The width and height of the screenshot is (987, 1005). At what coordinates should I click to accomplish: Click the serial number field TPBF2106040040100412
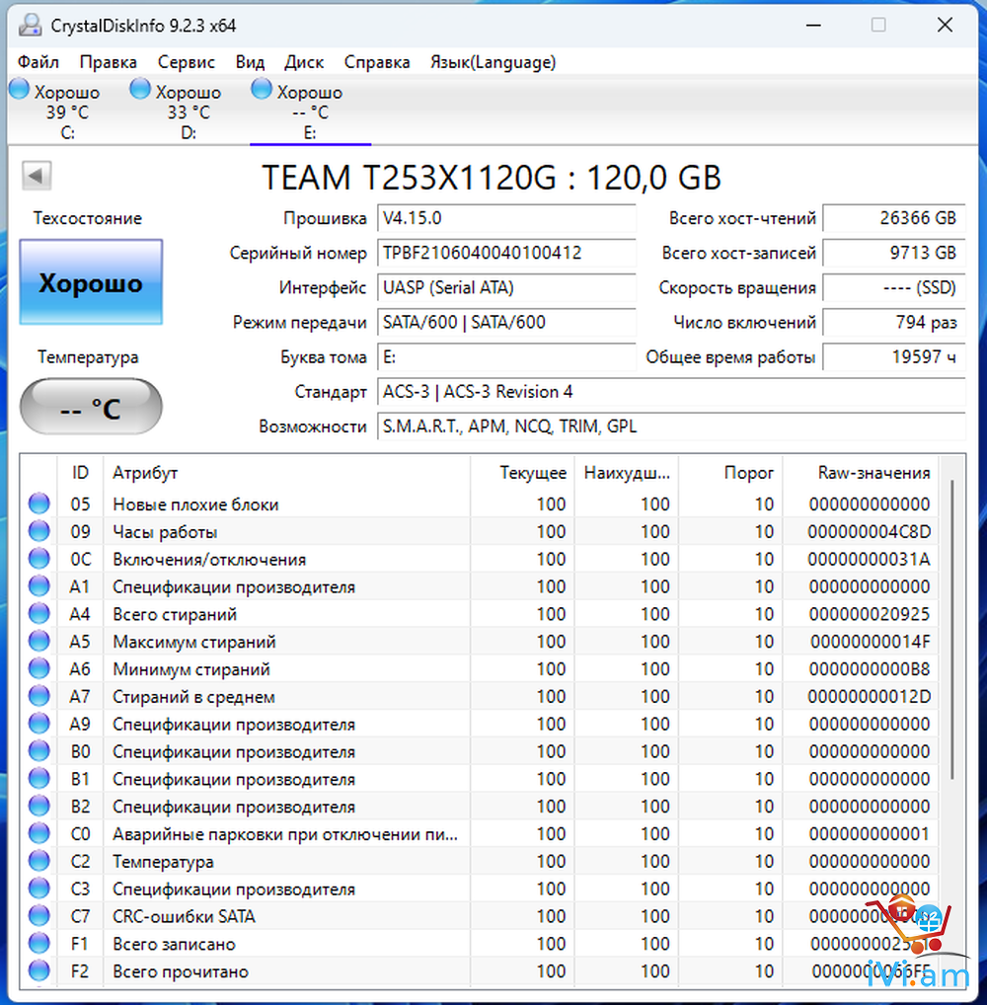click(x=506, y=253)
